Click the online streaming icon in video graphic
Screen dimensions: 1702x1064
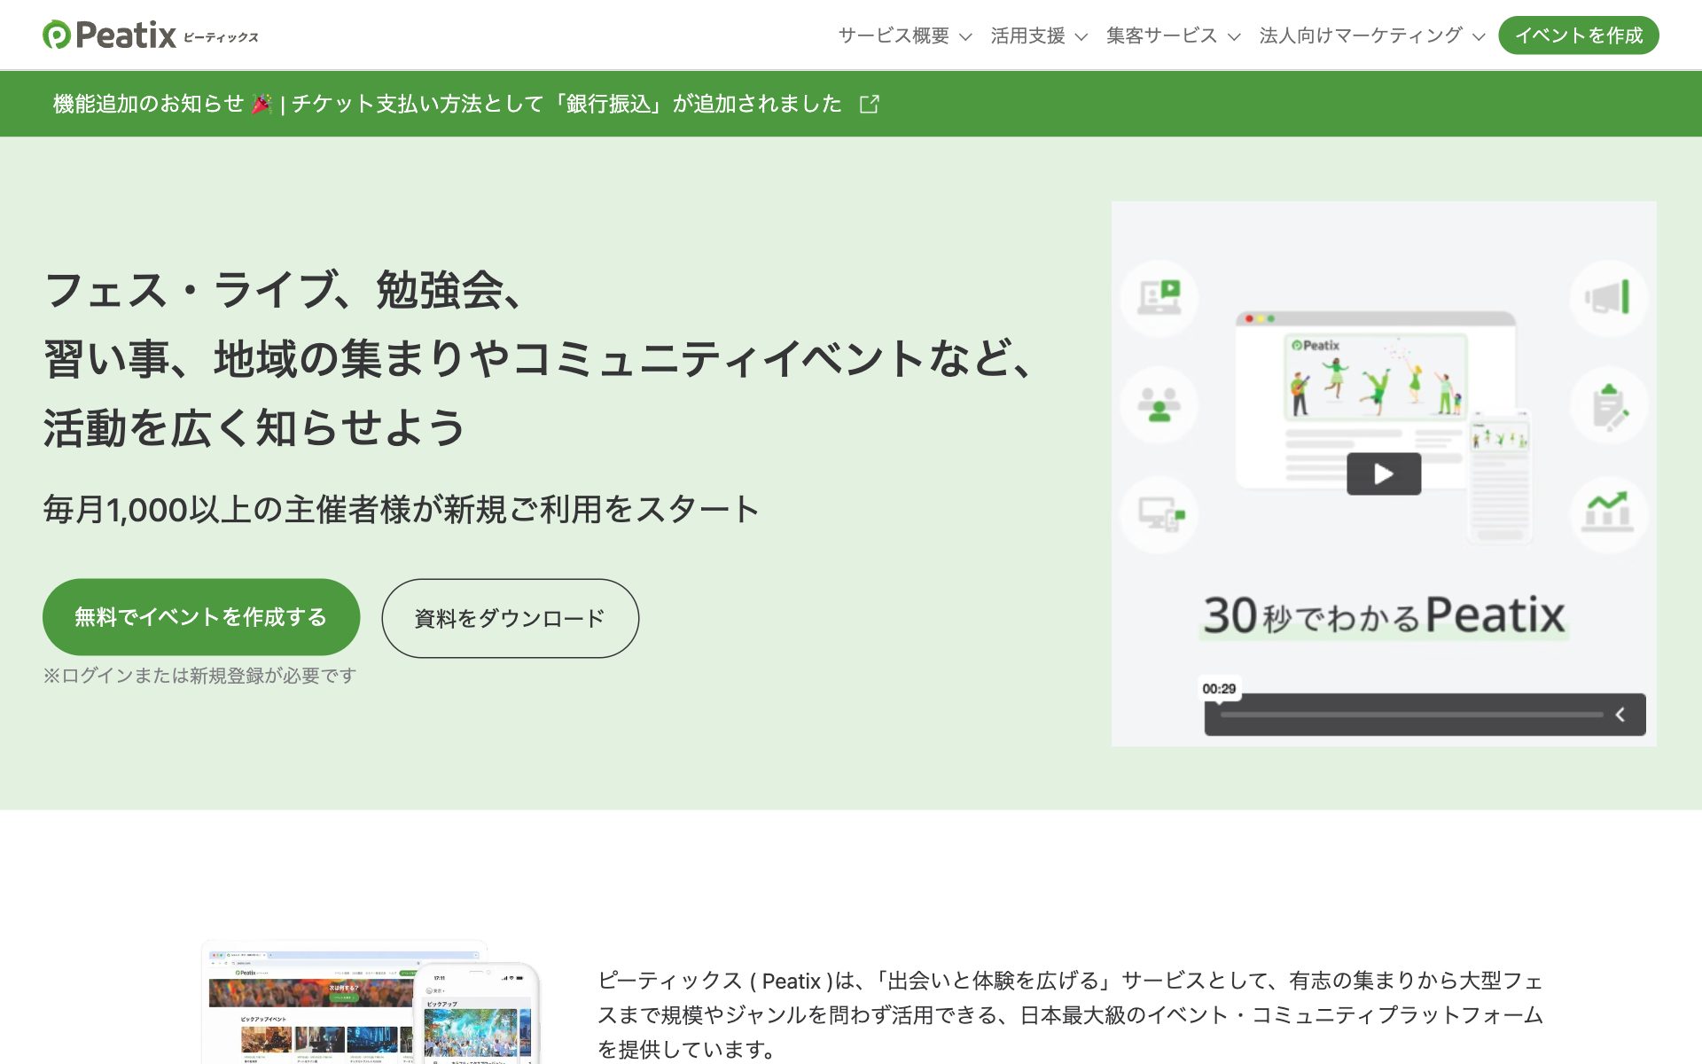tap(1159, 297)
